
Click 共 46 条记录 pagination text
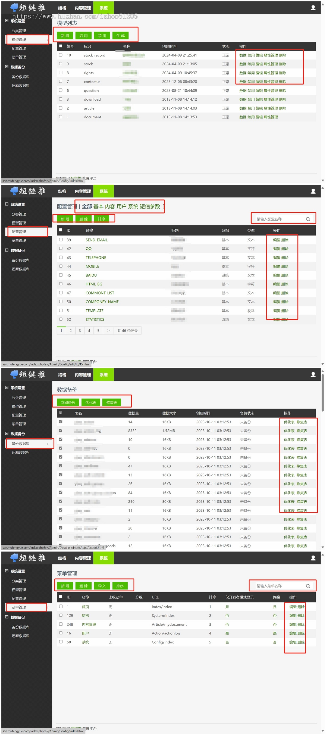coord(127,331)
